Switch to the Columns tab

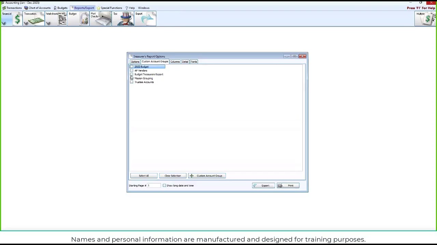[x=175, y=62]
